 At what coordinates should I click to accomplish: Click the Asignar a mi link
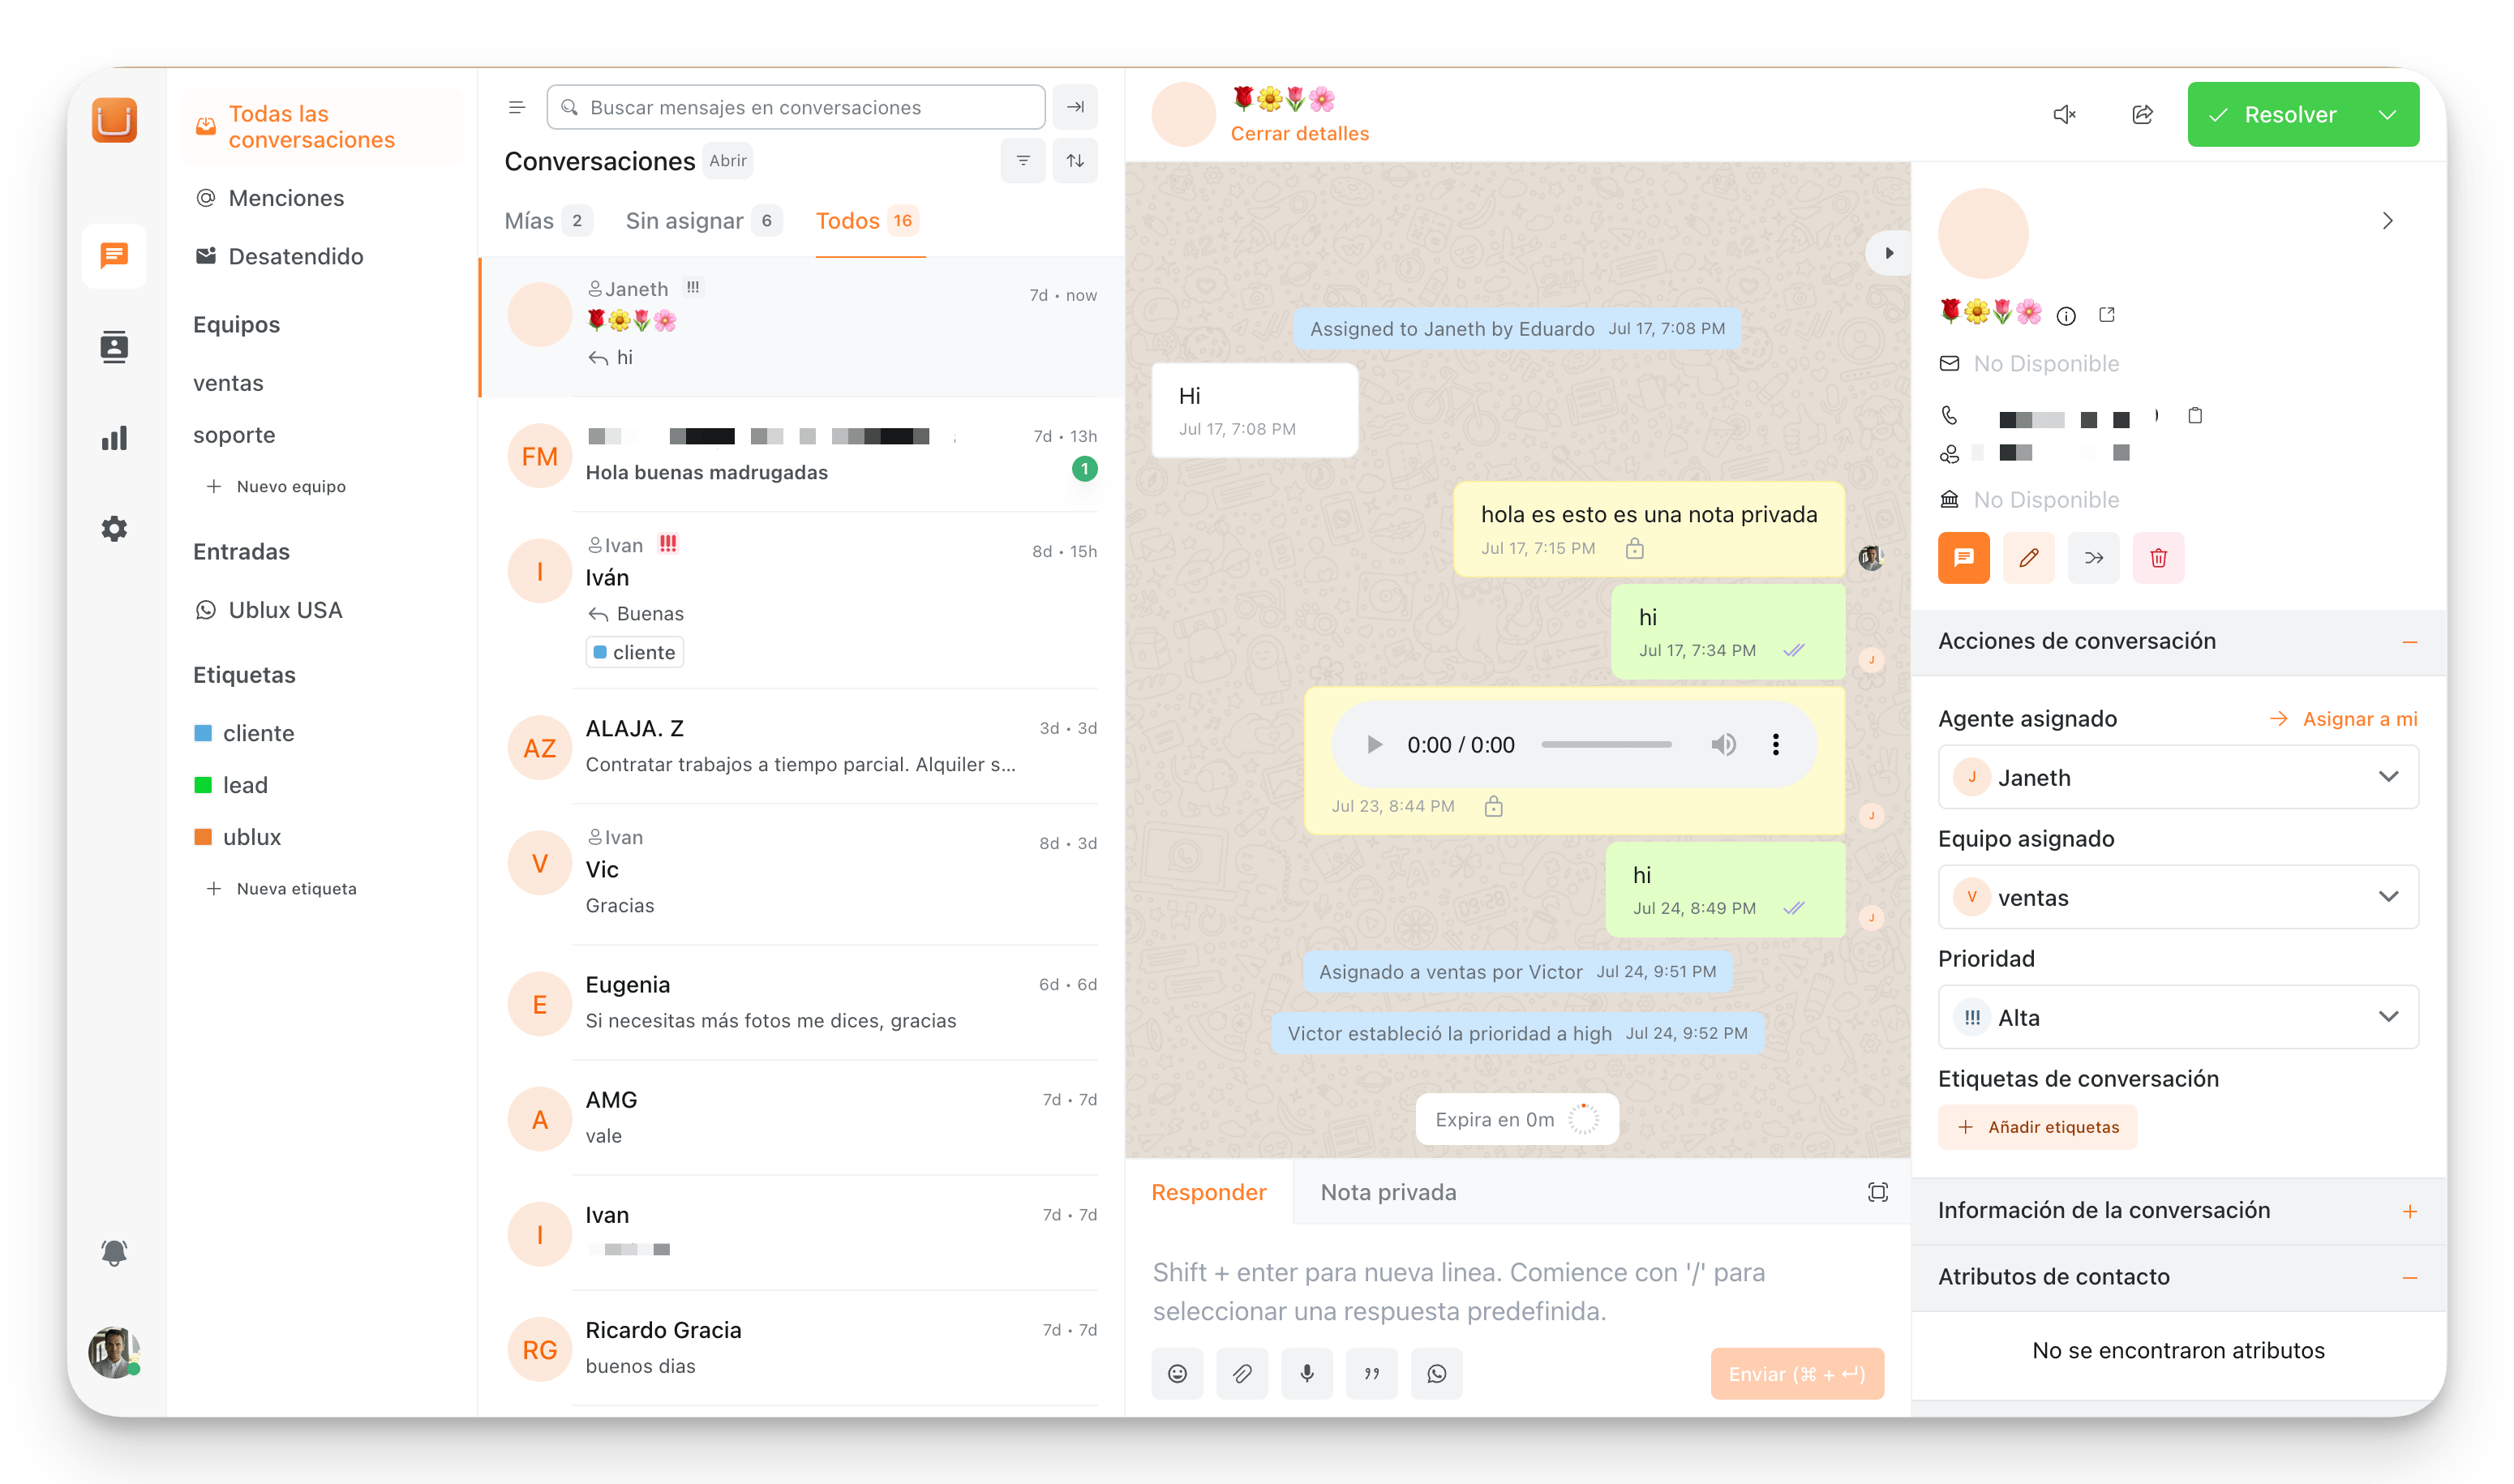[2358, 718]
